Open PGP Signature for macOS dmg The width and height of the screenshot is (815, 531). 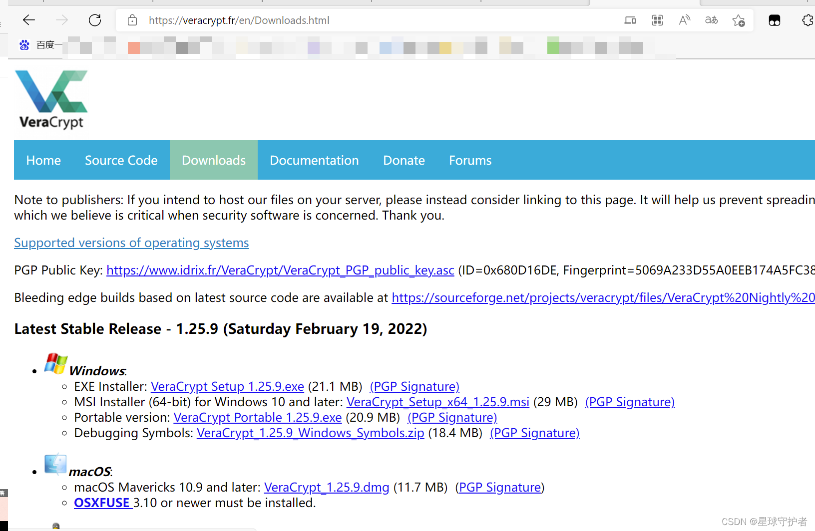[x=500, y=488]
